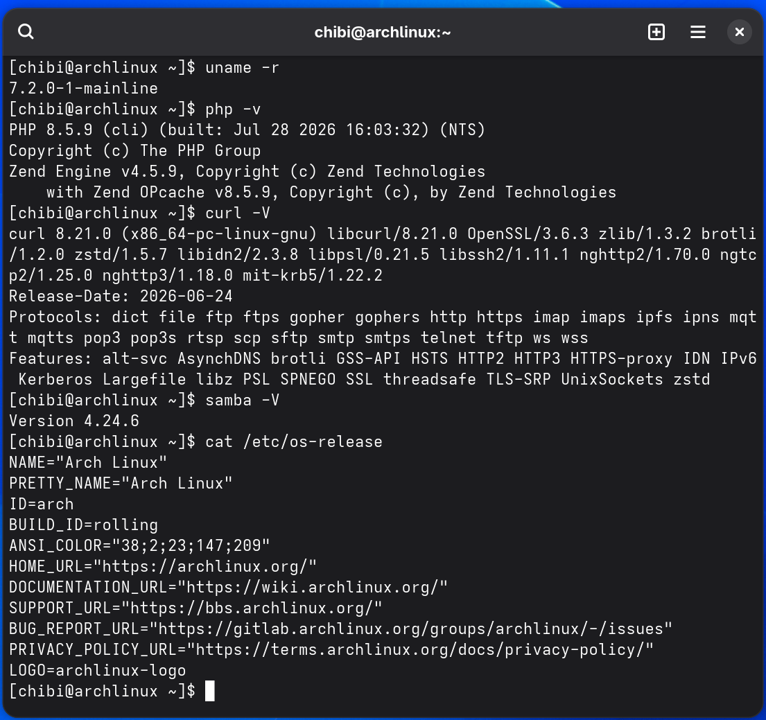Image resolution: width=766 pixels, height=720 pixels.
Task: Click 'Copyright (c) The PHP Group' line
Action: [135, 150]
